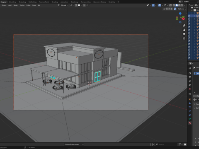Open the viewport shading options dropdown
Image resolution: width=199 pixels, height=149 pixels.
(185, 5)
